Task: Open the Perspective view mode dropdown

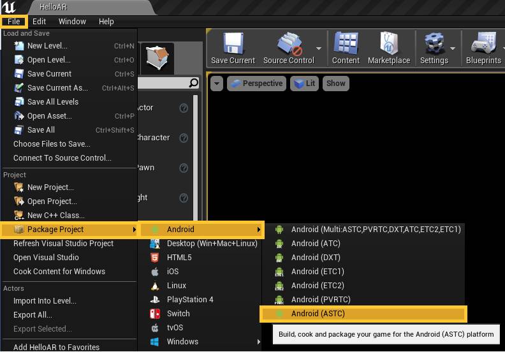Action: [x=256, y=84]
